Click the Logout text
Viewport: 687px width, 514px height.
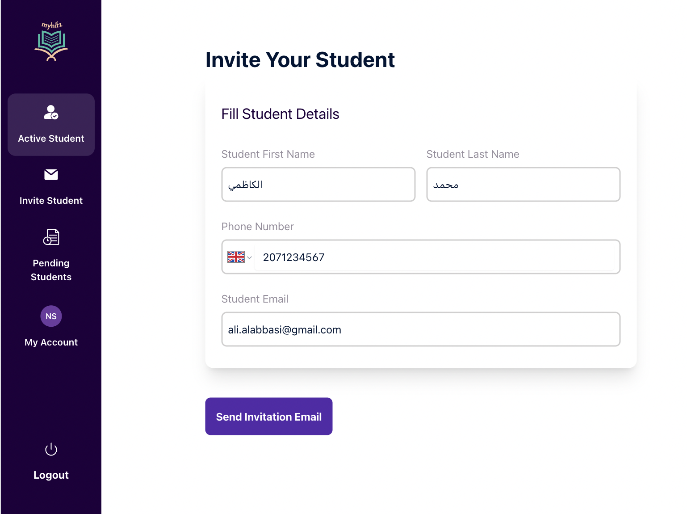tap(51, 475)
